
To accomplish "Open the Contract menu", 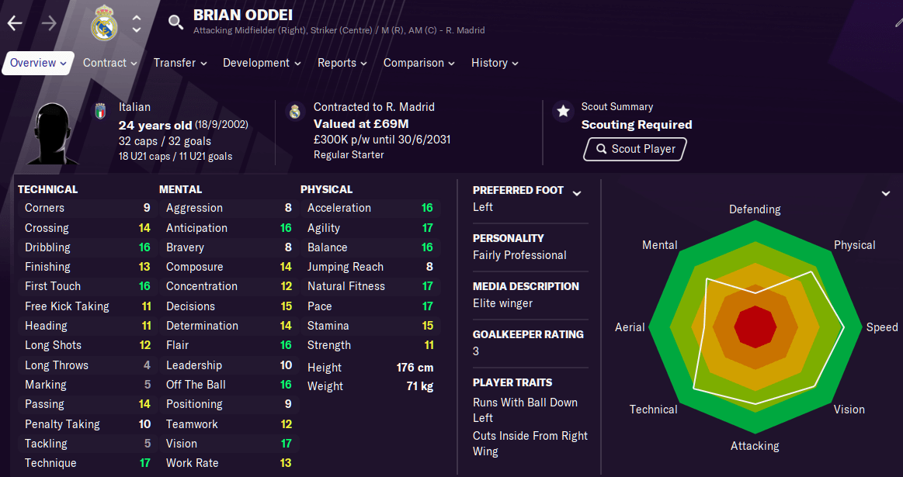I will [x=110, y=64].
